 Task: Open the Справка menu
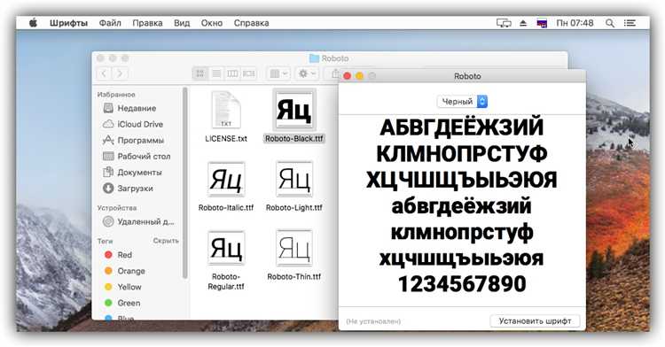pyautogui.click(x=251, y=23)
